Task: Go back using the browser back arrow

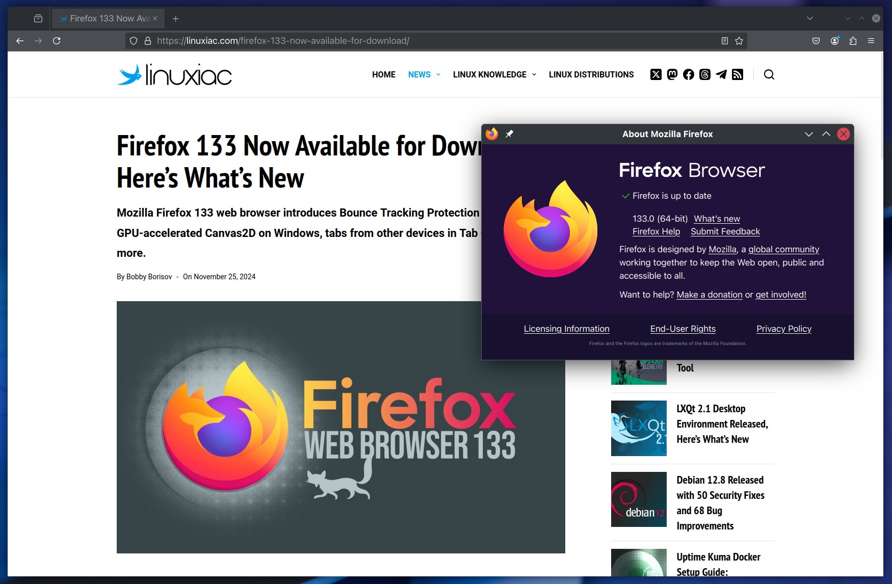Action: tap(20, 41)
